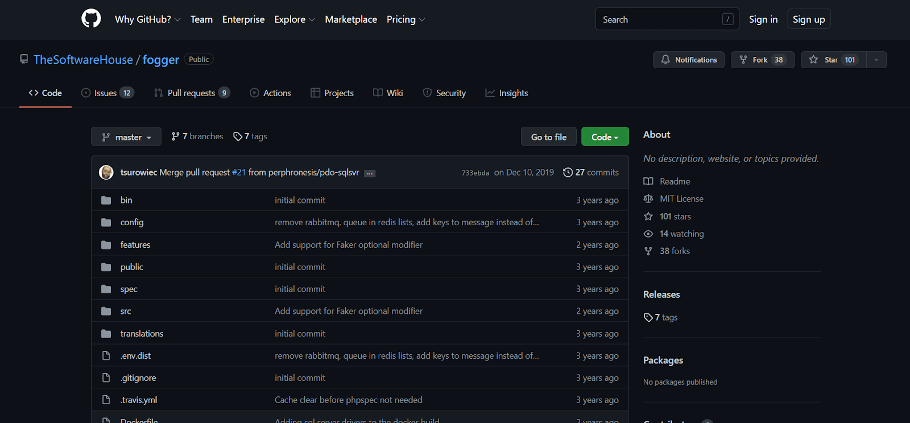Image resolution: width=910 pixels, height=423 pixels.
Task: Click the config folder icon
Action: pyautogui.click(x=106, y=222)
